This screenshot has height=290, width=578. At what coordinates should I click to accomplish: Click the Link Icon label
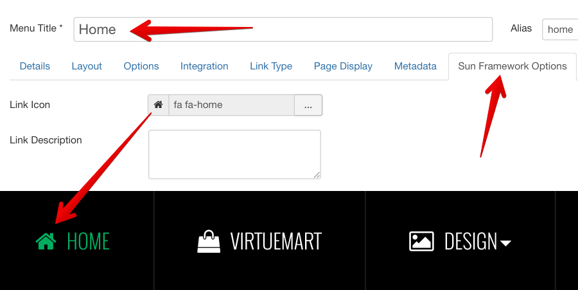pyautogui.click(x=30, y=105)
